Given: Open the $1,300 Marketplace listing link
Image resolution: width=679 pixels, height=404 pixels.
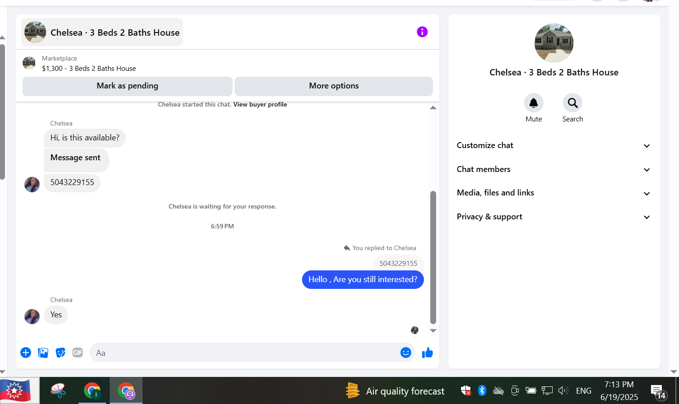Looking at the screenshot, I should tap(89, 69).
